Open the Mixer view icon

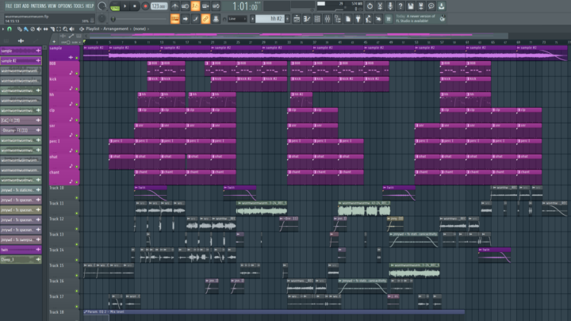(x=328, y=19)
